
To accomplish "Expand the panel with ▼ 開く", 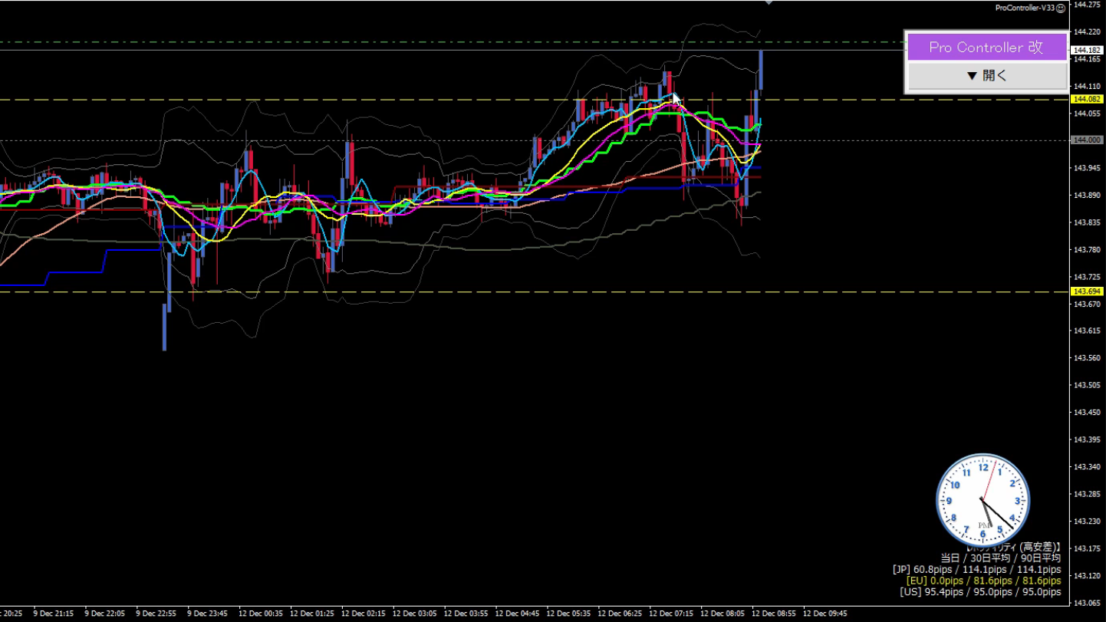I will [x=986, y=76].
